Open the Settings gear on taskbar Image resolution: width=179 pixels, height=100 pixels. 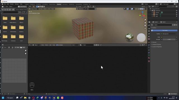(29, 98)
